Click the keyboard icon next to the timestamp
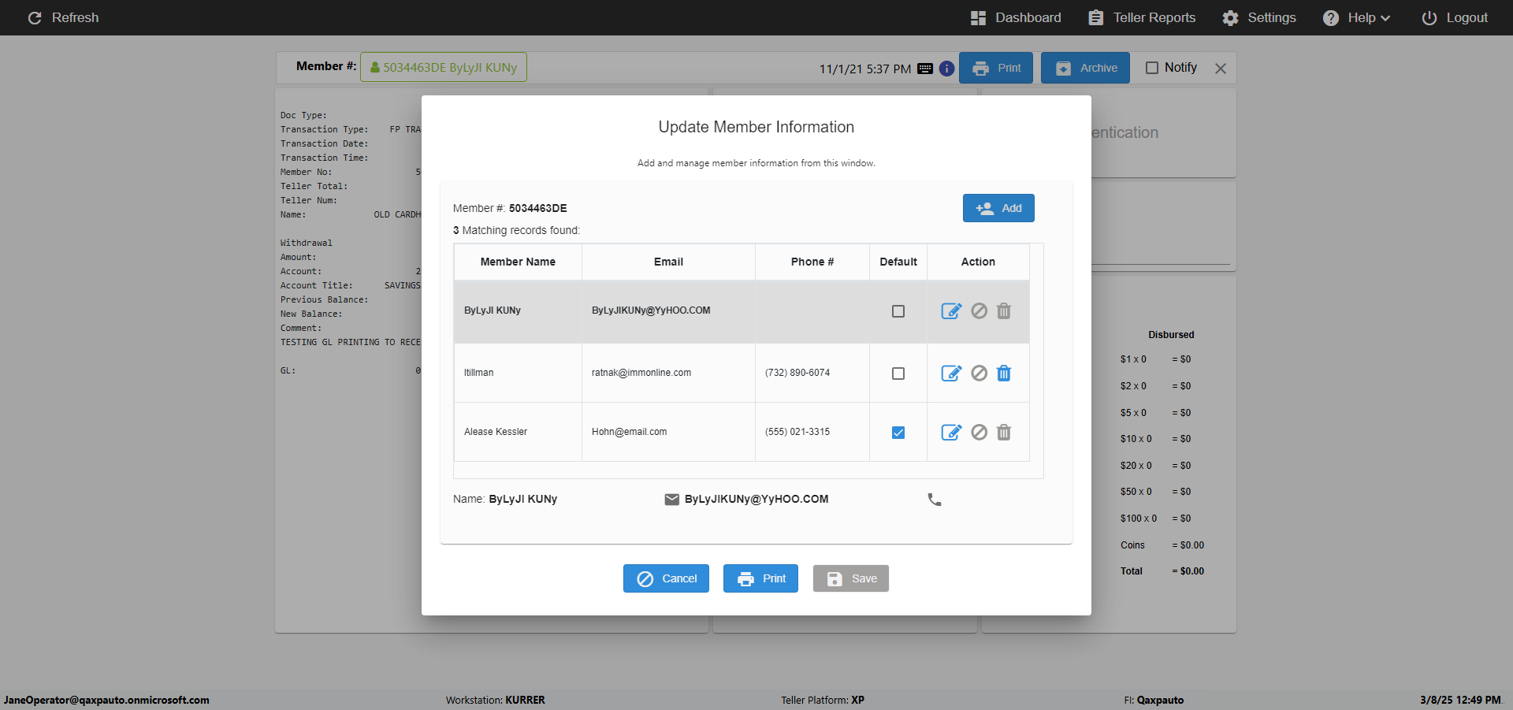The width and height of the screenshot is (1513, 710). [x=925, y=69]
